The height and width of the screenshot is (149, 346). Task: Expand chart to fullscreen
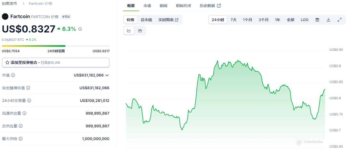[x=340, y=20]
